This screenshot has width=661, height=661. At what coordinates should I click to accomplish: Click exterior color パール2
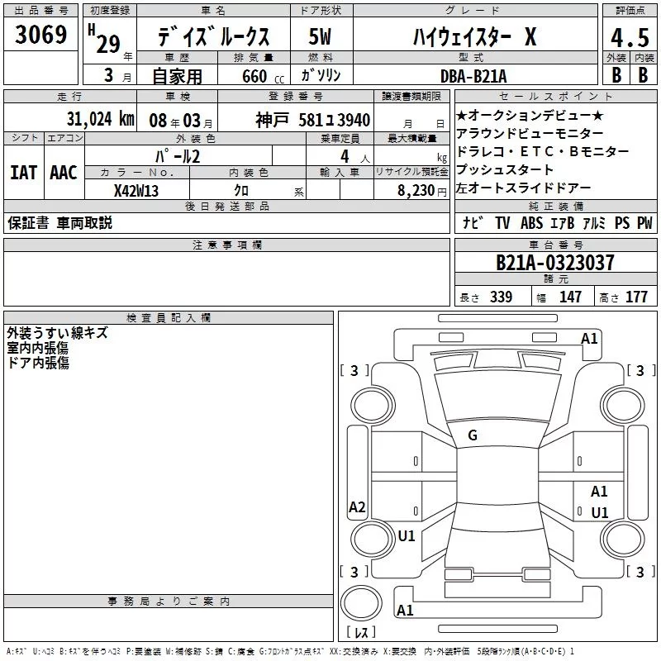178,156
